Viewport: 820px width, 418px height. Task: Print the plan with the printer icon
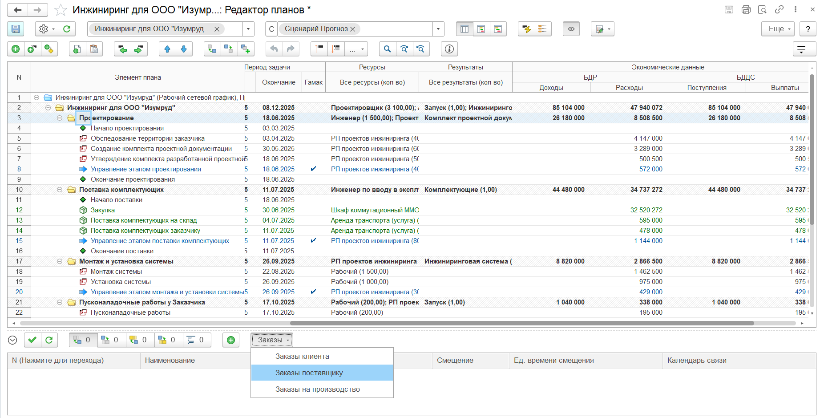tap(746, 9)
